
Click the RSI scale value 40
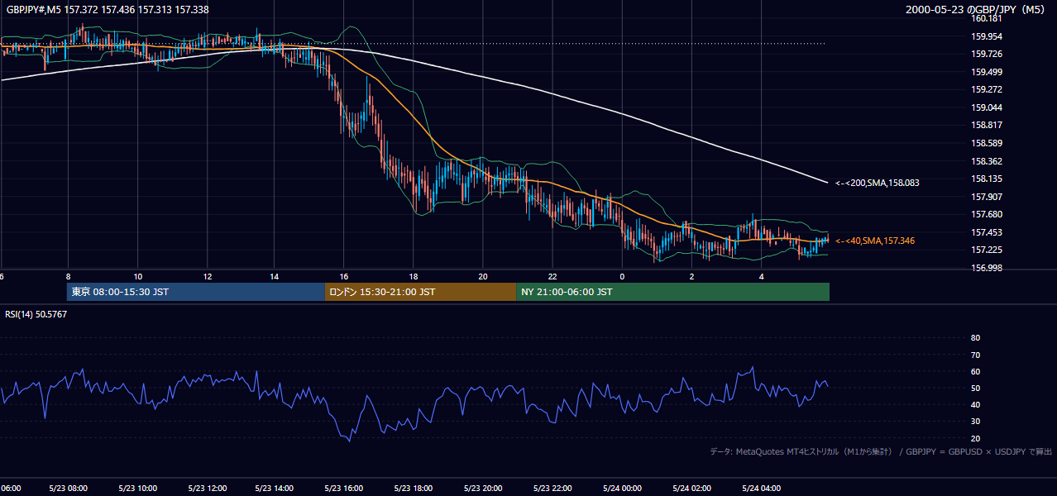click(975, 404)
